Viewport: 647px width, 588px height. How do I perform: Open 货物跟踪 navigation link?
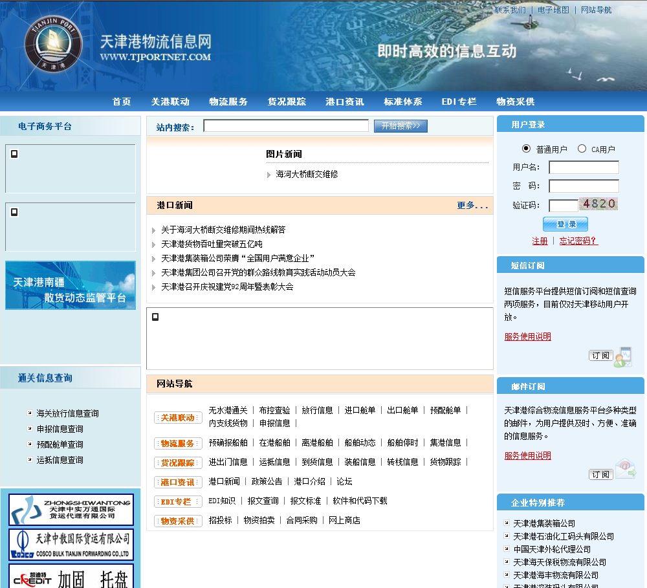click(445, 462)
